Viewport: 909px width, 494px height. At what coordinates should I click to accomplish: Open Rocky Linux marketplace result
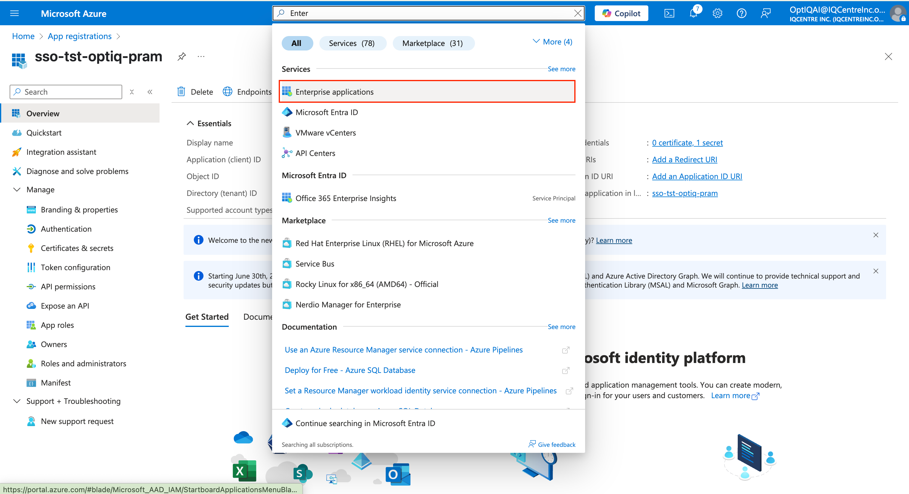pos(428,284)
